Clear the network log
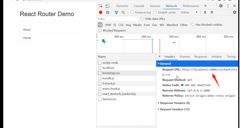This screenshot has height=128, width=240. (108, 12)
